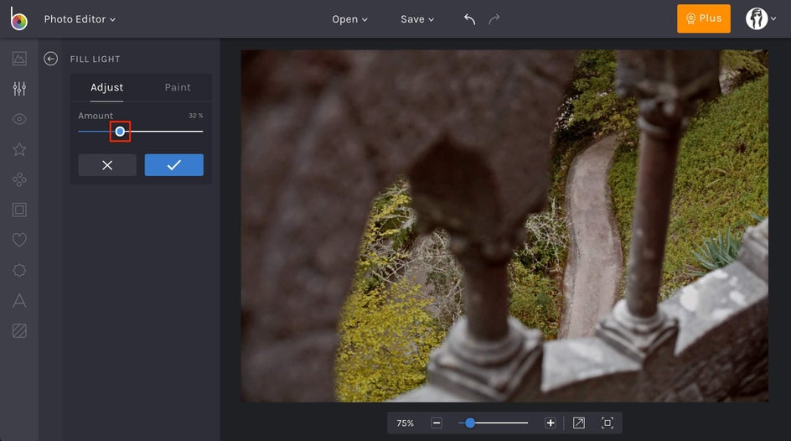Click the undo arrow in top bar

[469, 19]
